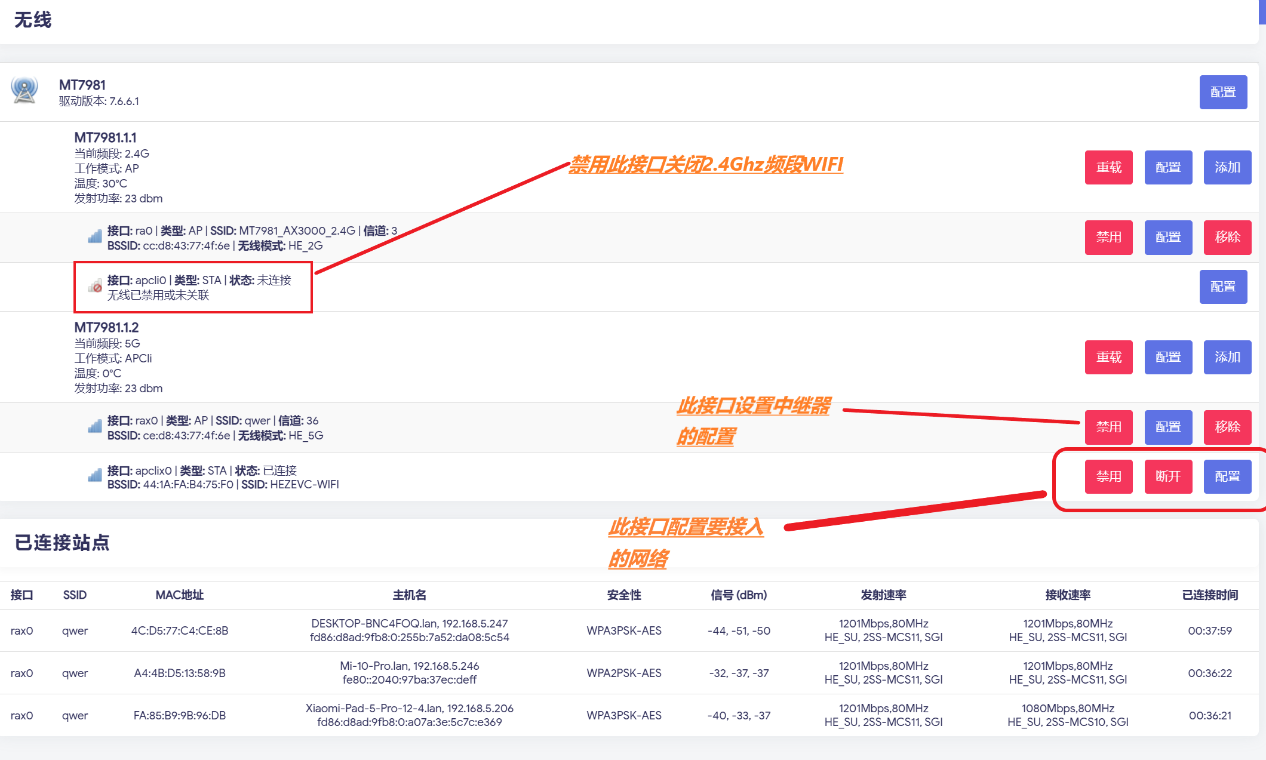Click the 已连接站点 section heading

[x=62, y=542]
